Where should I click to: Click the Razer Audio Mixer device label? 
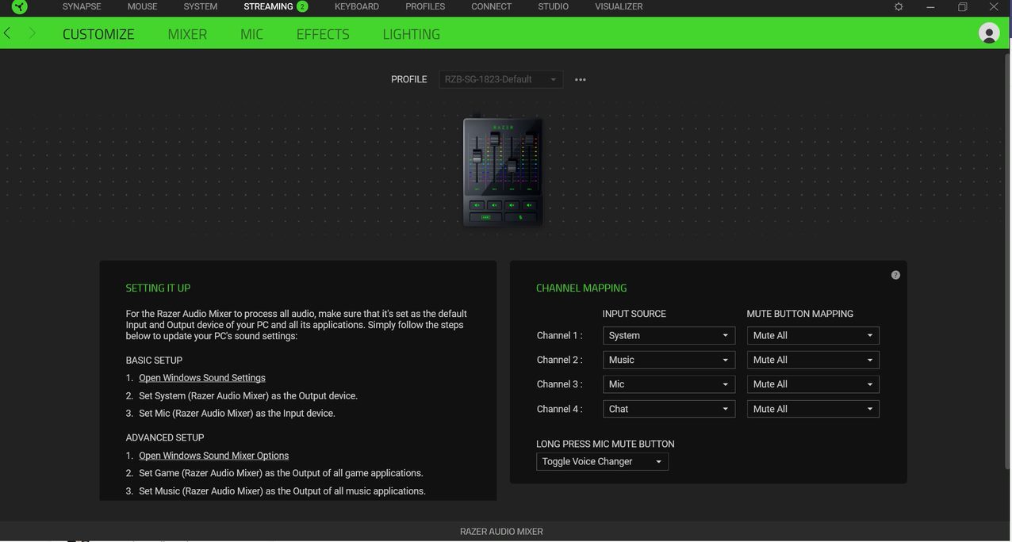pos(501,532)
